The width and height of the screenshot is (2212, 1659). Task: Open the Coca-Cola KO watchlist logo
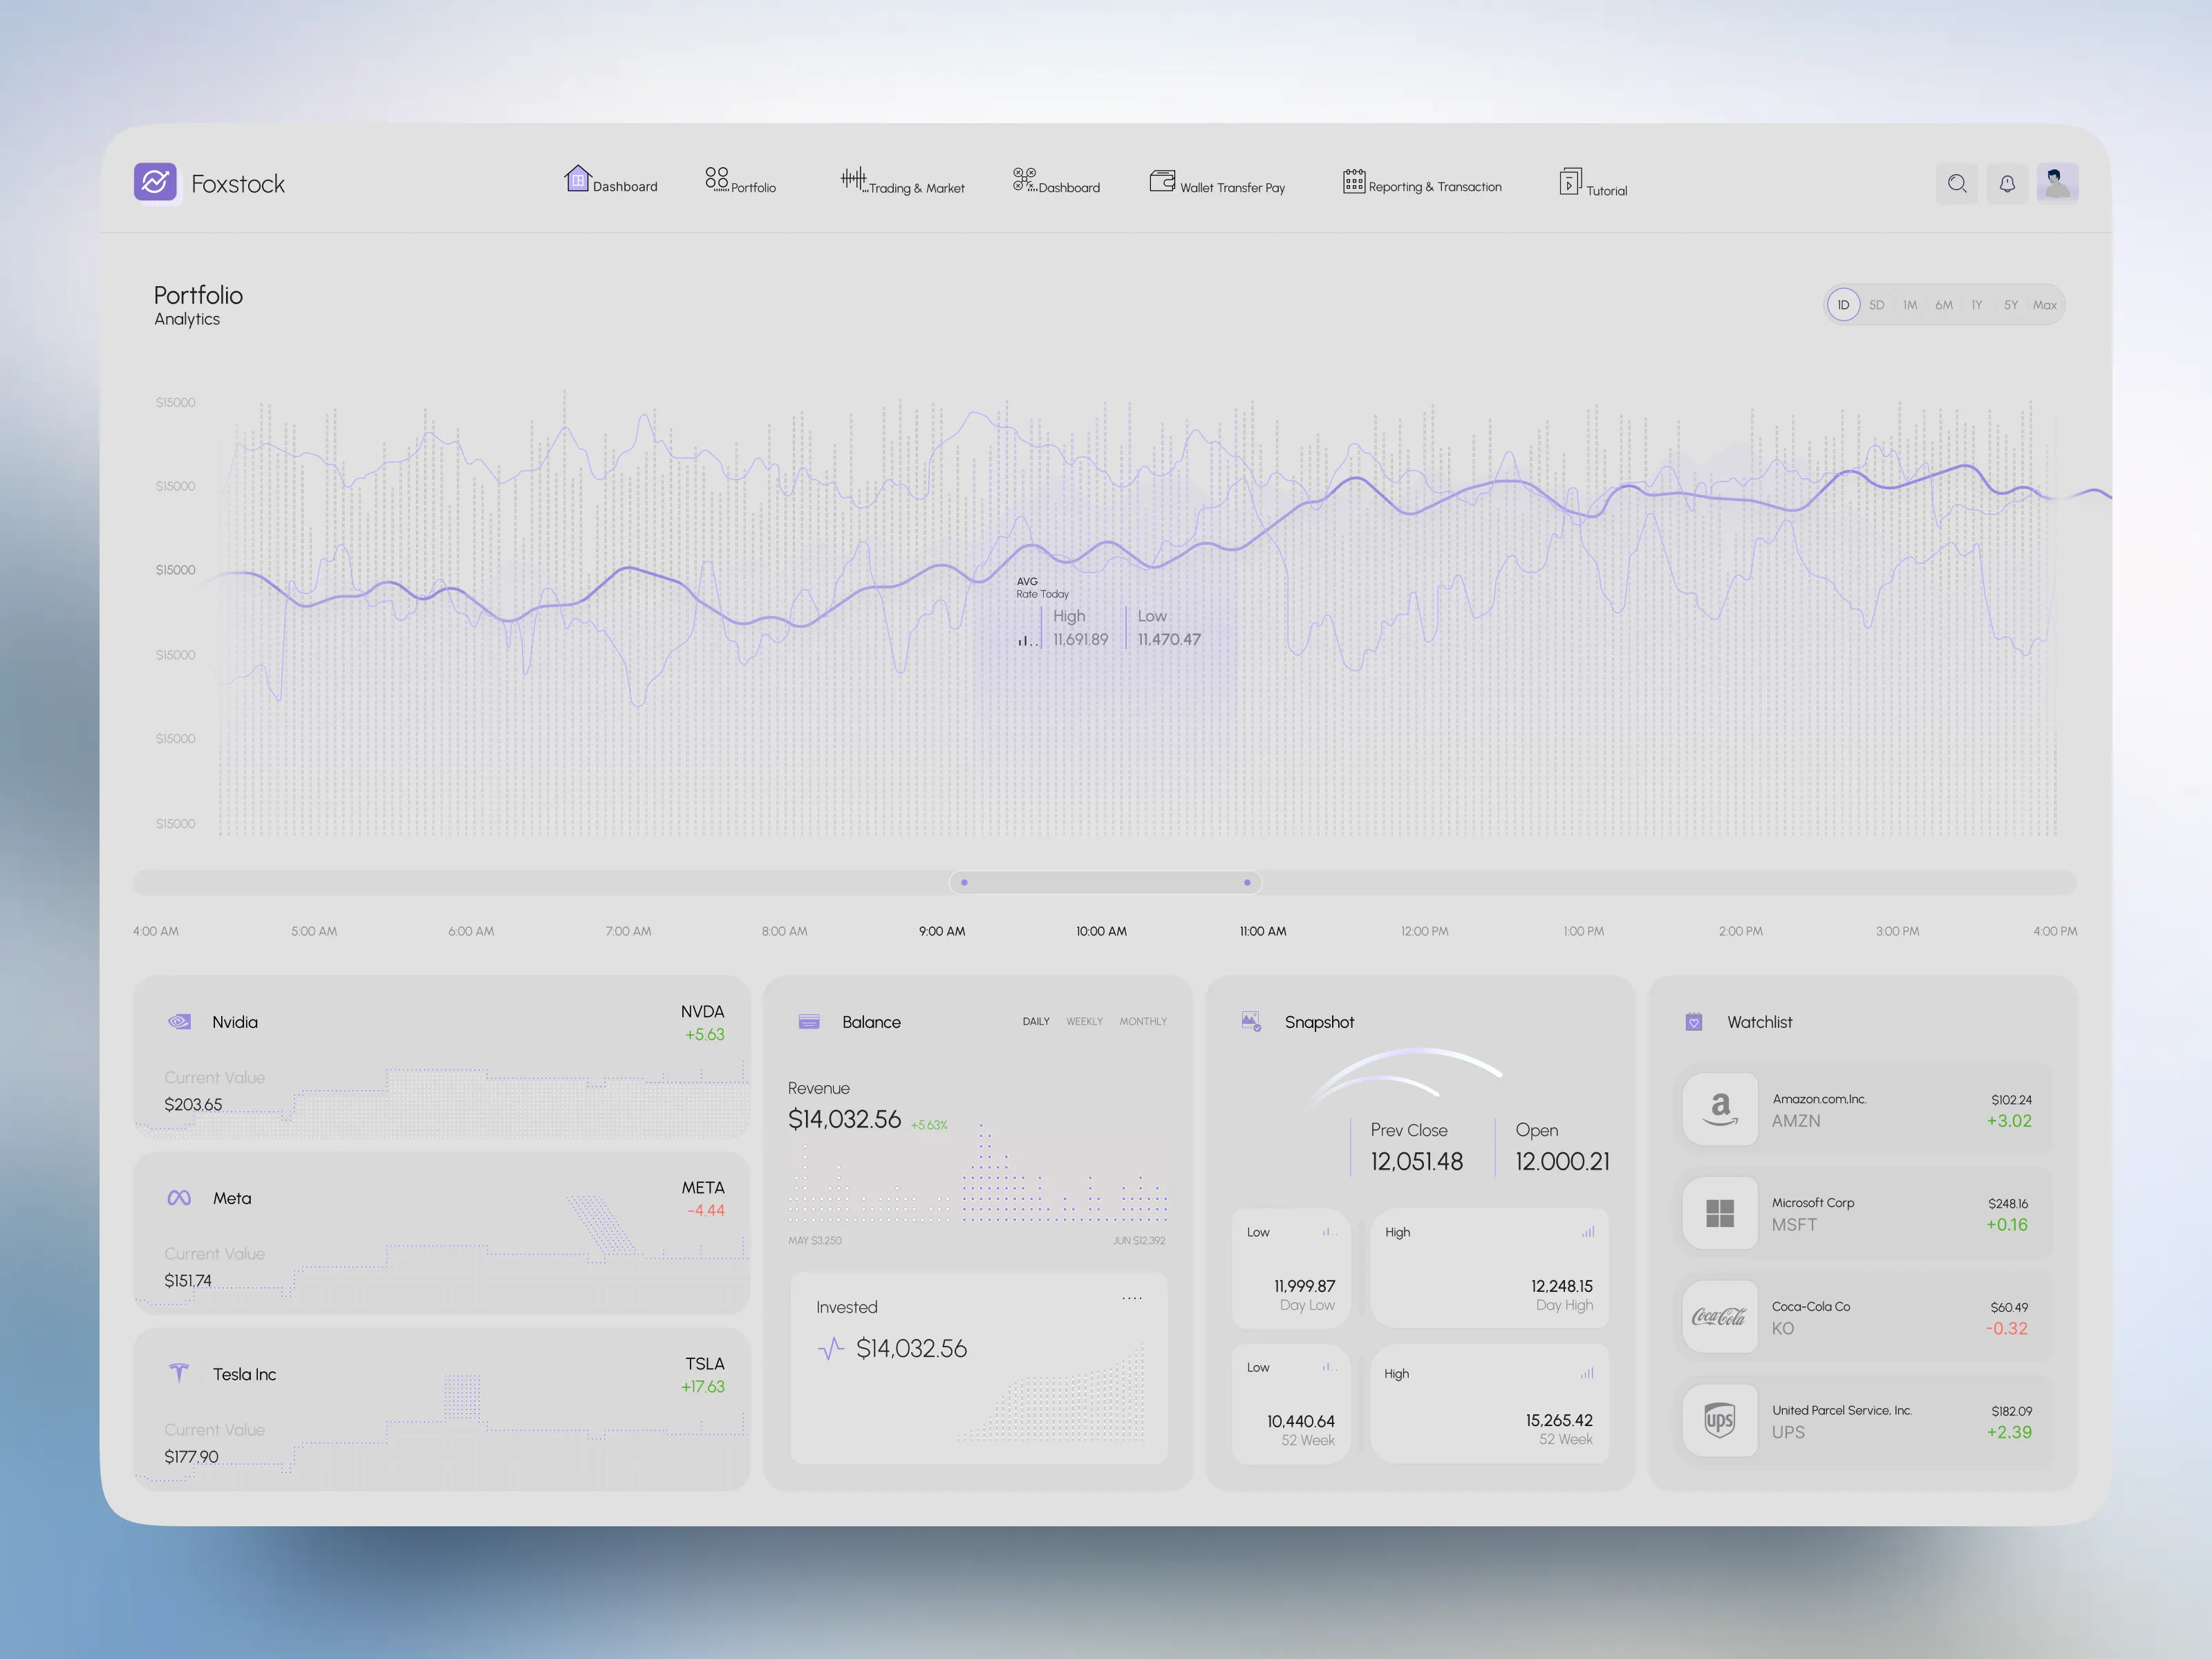(x=1719, y=1317)
